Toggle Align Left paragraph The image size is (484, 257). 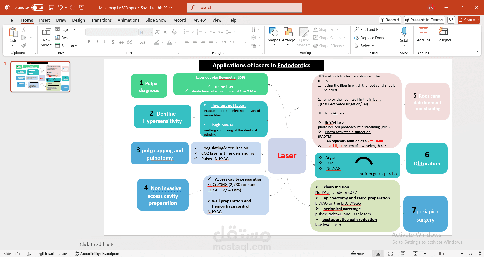187,42
